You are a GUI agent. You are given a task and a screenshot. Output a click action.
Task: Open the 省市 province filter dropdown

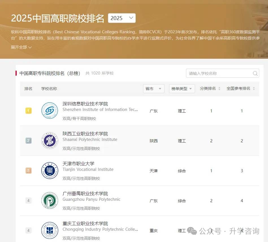[154, 89]
